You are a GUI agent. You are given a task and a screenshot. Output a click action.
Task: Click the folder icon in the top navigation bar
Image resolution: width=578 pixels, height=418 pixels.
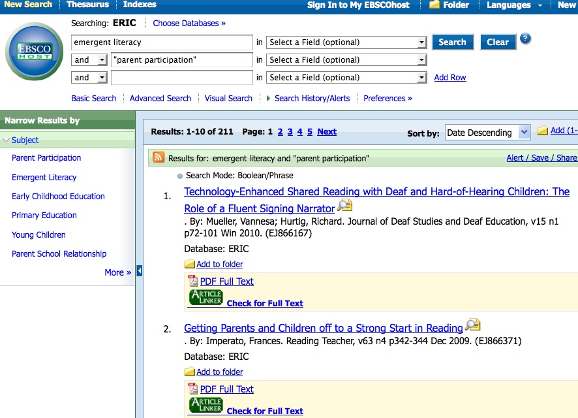click(x=434, y=5)
